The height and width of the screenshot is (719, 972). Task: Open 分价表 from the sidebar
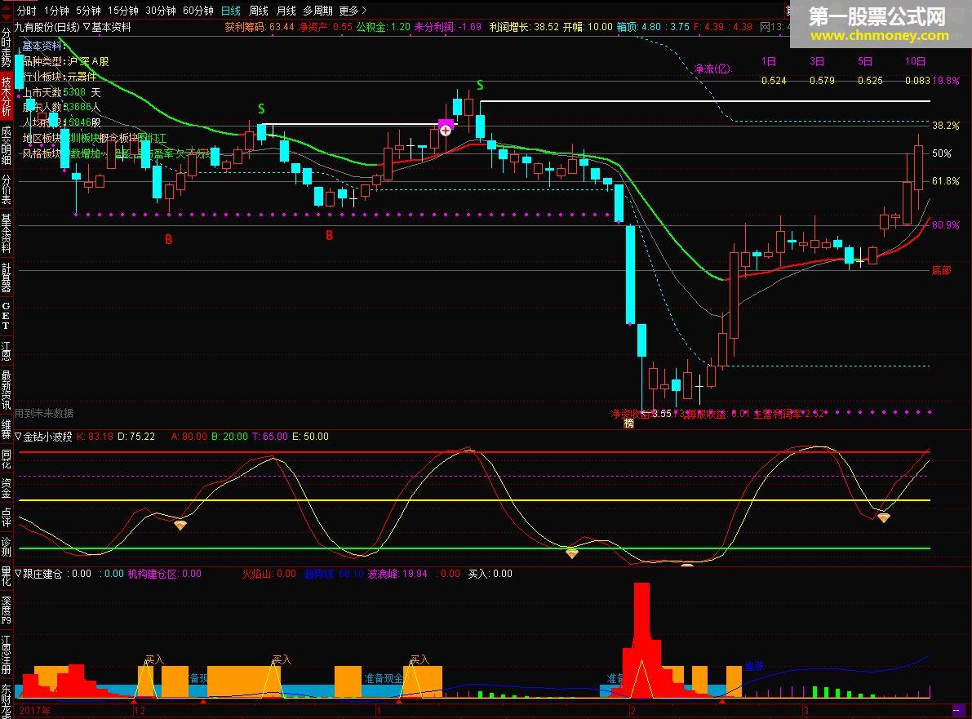pos(7,189)
